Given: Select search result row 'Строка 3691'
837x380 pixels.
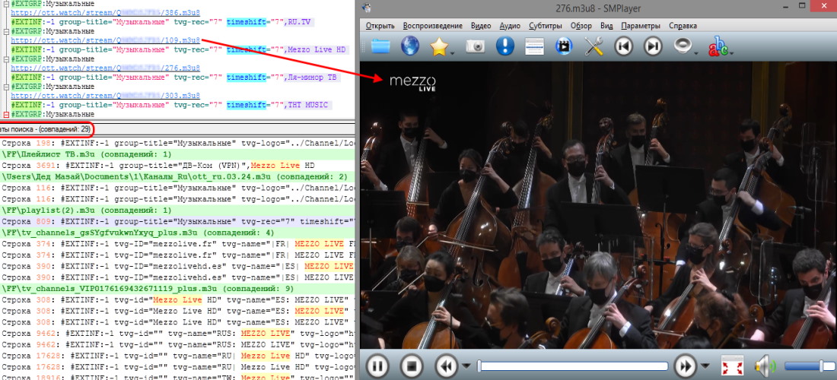Looking at the screenshot, I should click(177, 166).
